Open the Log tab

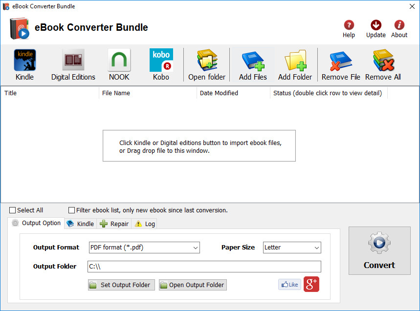145,224
